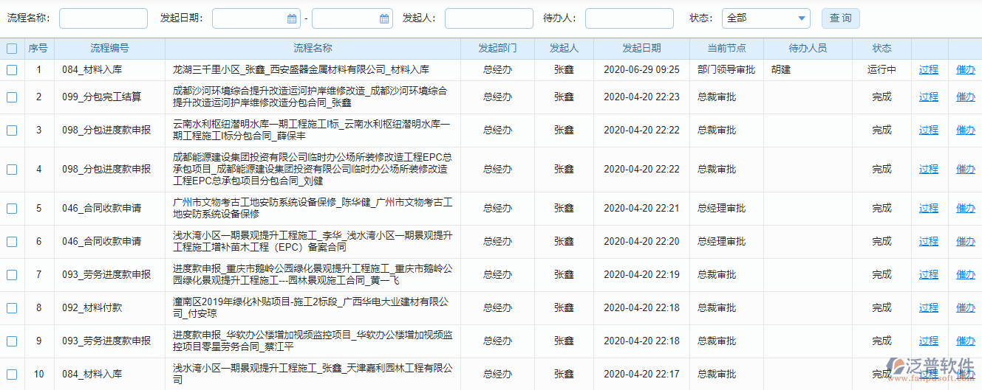Open 过程 link for row 3
Image resolution: width=982 pixels, height=390 pixels.
929,130
